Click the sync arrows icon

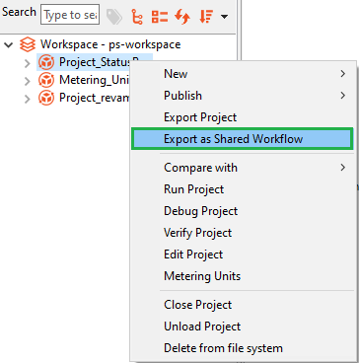(182, 17)
